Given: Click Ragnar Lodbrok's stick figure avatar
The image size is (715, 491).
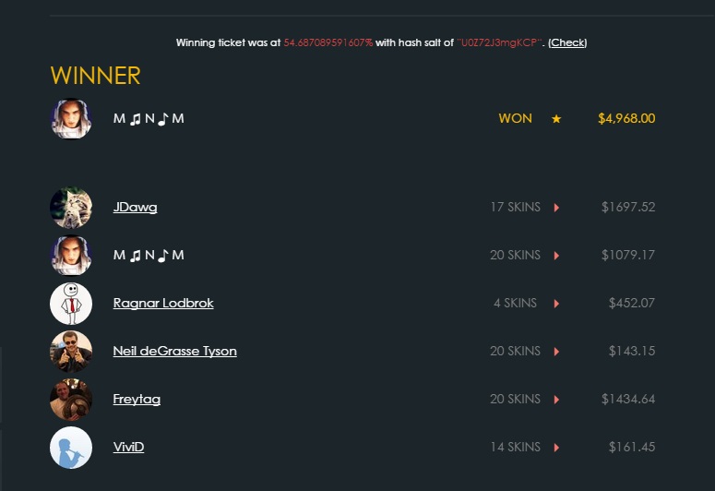Looking at the screenshot, I should tap(71, 304).
